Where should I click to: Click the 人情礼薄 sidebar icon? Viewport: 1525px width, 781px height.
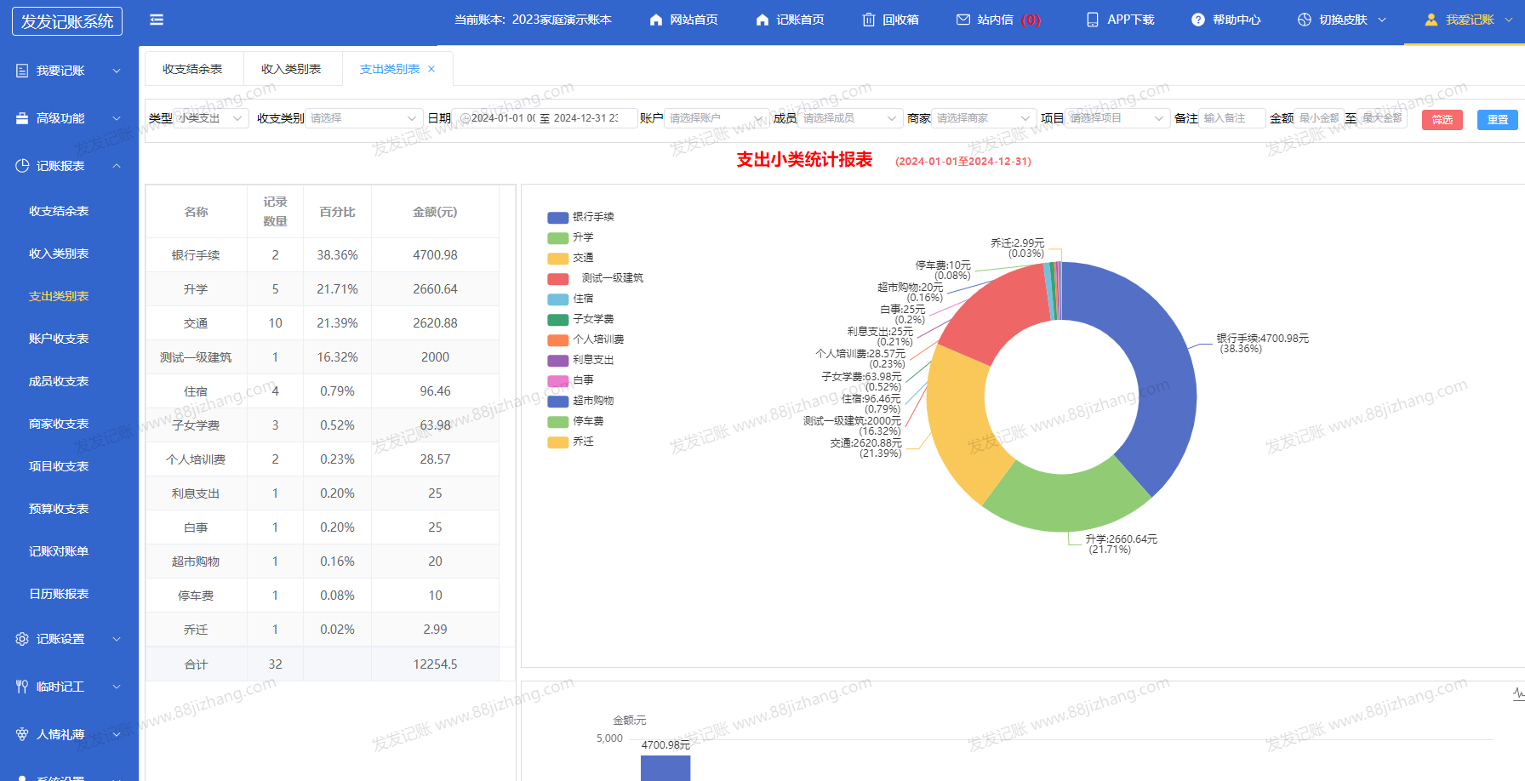click(22, 734)
